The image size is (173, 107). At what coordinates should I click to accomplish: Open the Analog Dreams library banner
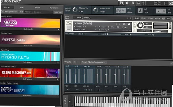[30, 23]
